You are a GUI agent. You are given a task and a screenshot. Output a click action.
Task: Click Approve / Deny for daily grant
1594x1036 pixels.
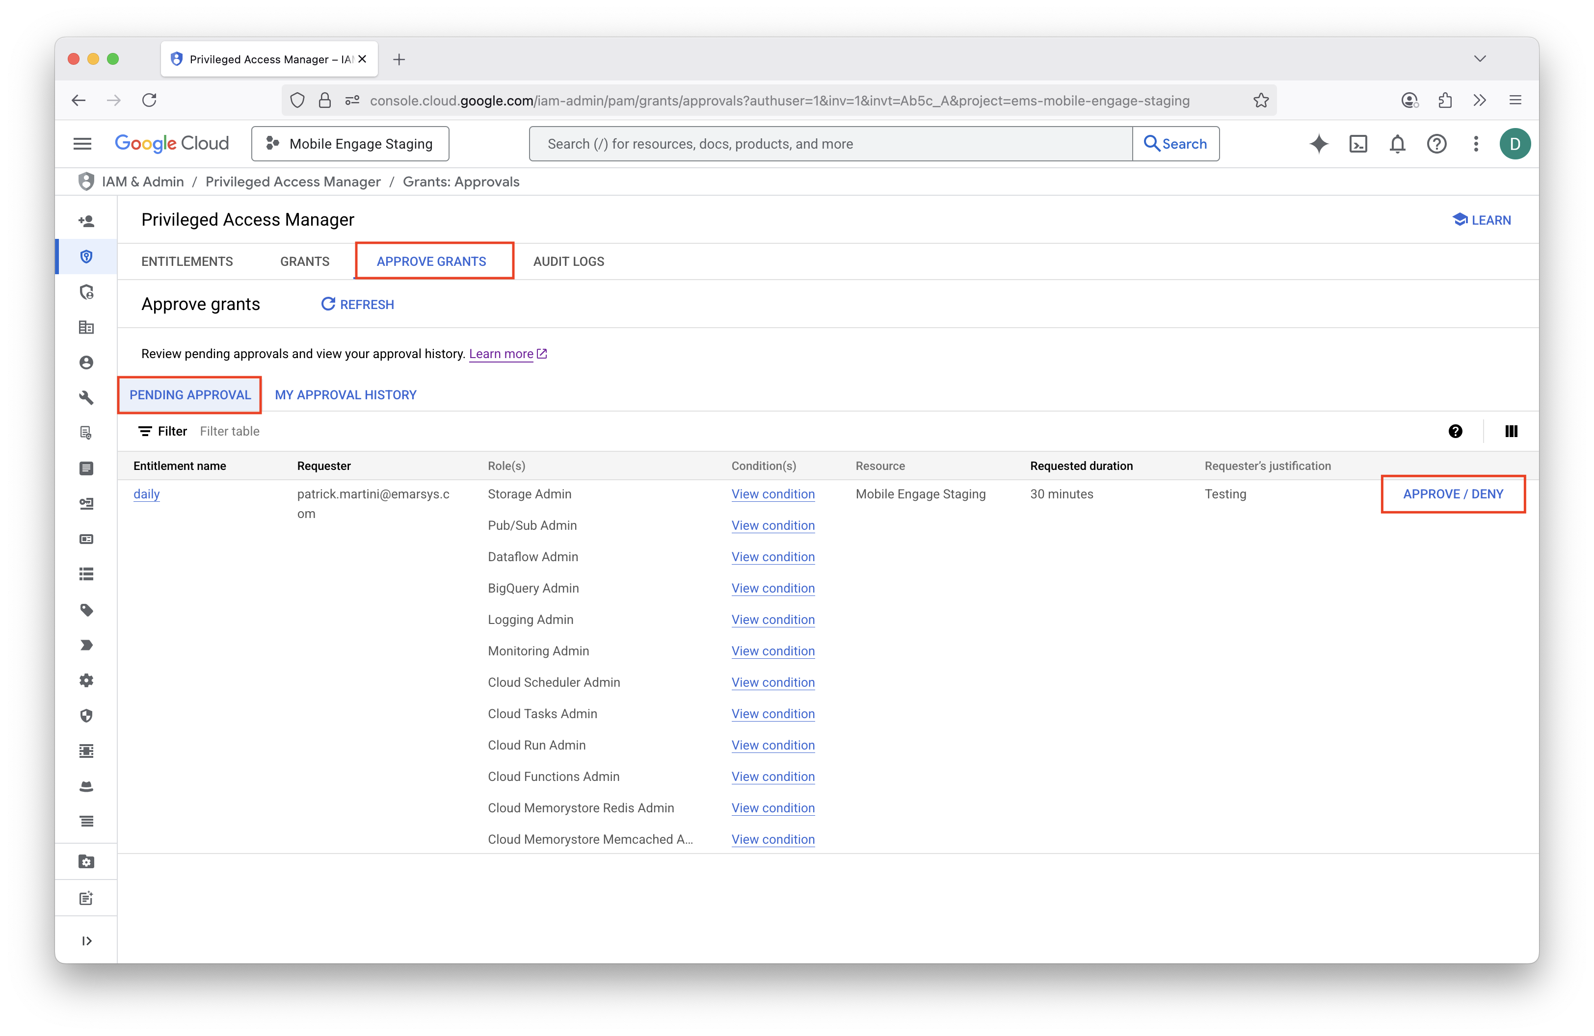click(1453, 494)
